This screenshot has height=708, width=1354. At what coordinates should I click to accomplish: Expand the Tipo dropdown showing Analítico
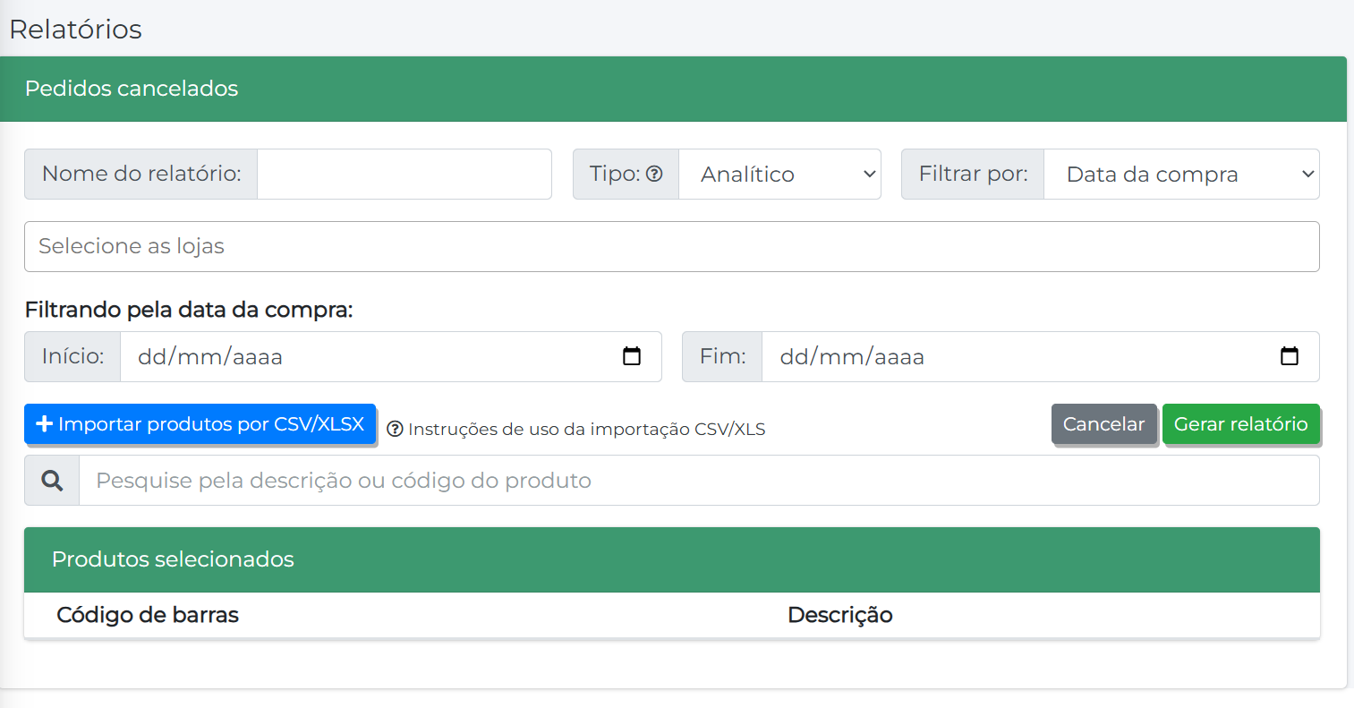click(x=779, y=175)
